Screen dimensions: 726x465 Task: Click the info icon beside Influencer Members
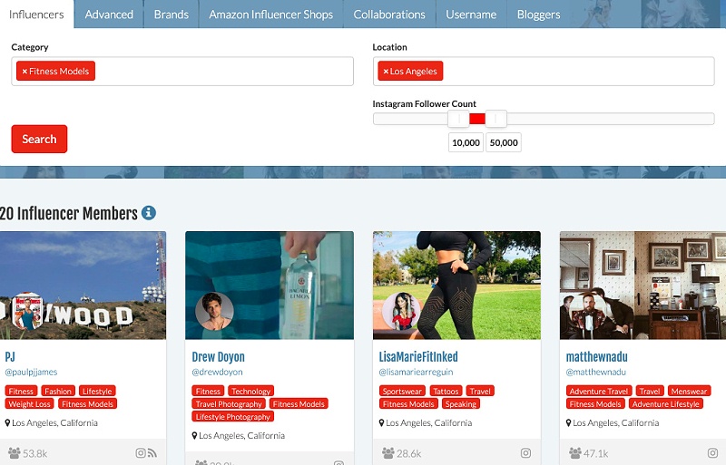149,213
